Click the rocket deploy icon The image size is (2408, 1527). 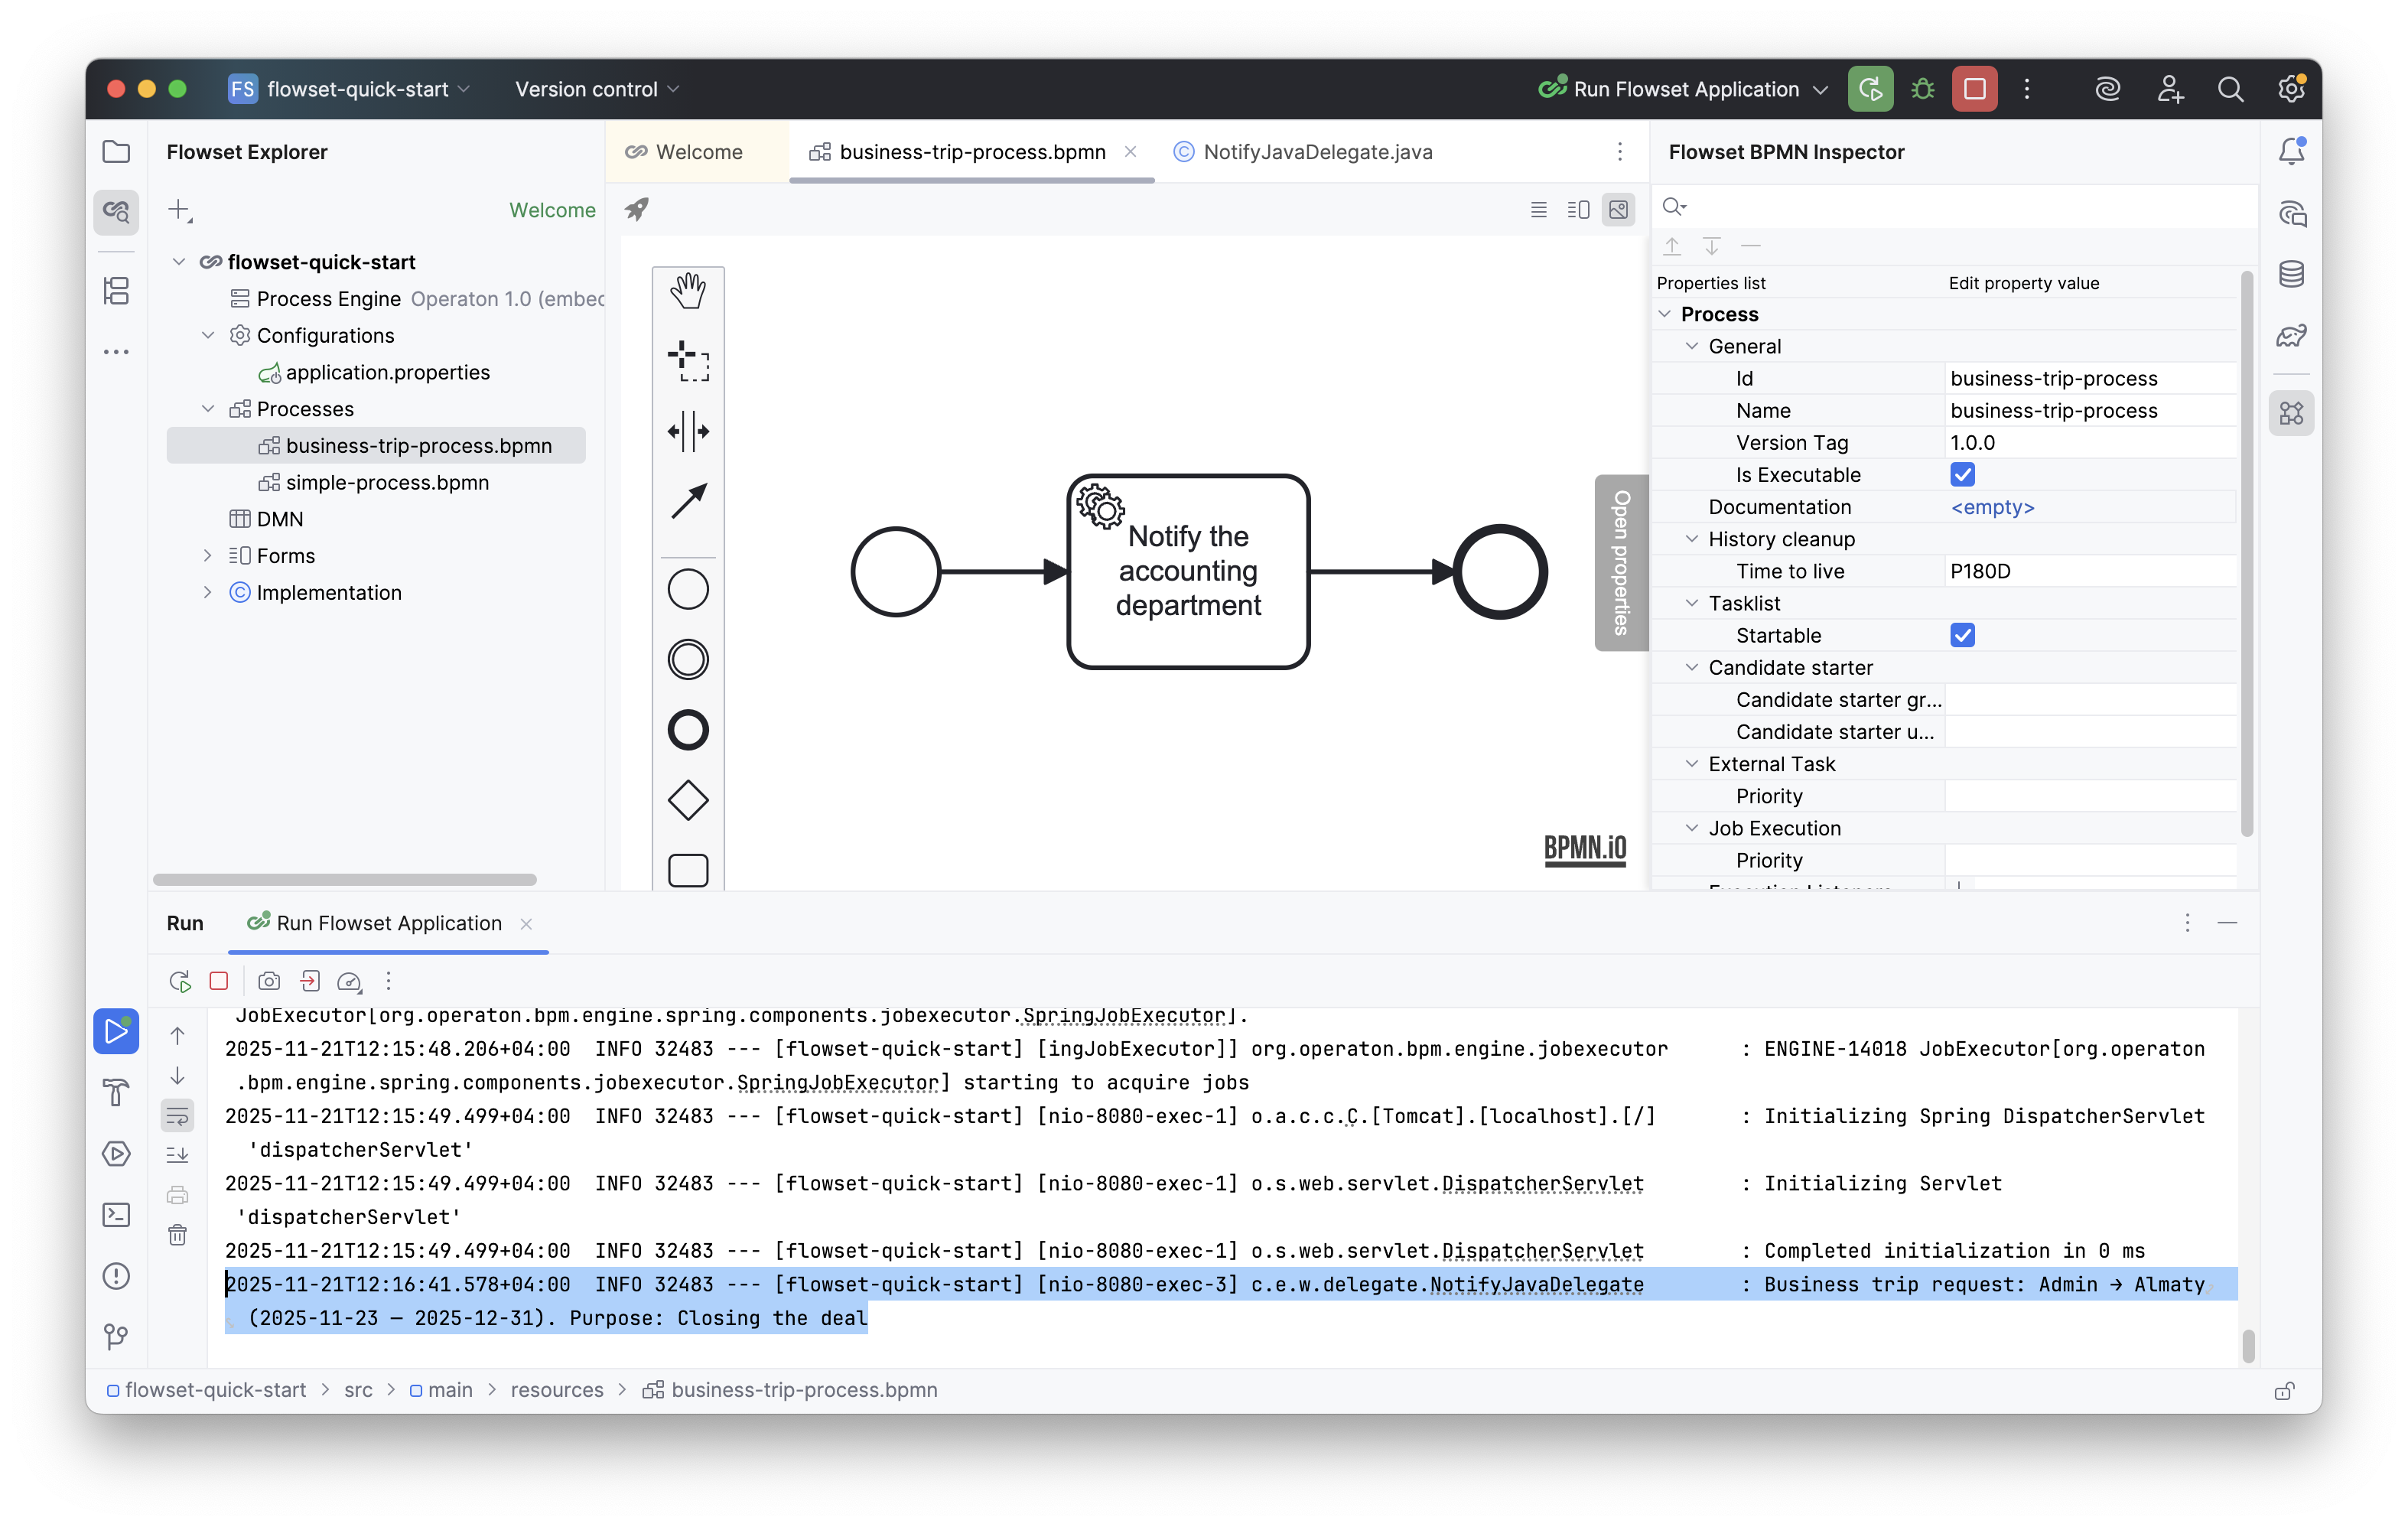[x=637, y=209]
